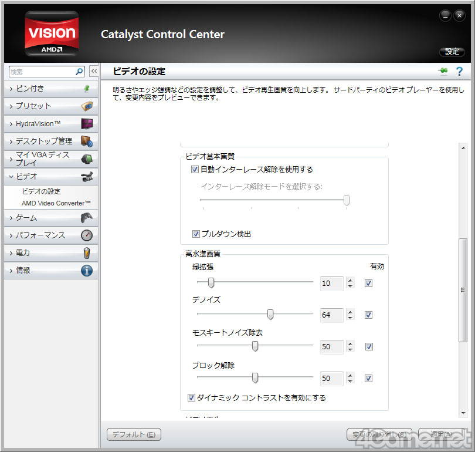Screen dimensions: 475x452
Task: Click the デフォルト(E) button
Action: [134, 434]
